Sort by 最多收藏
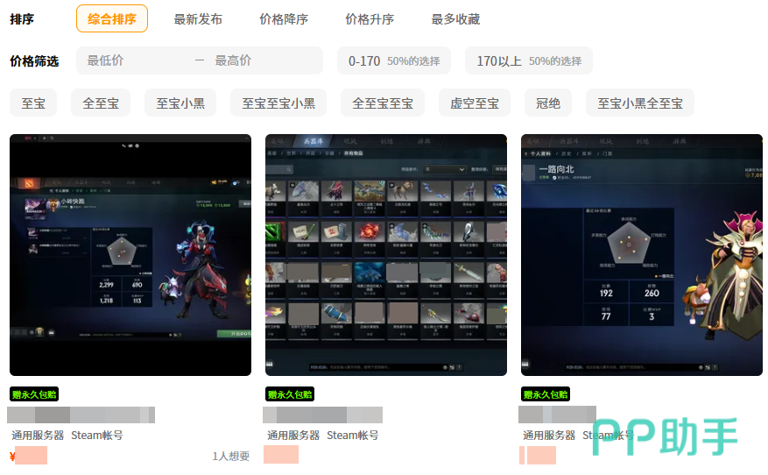This screenshot has height=475, width=768. point(455,19)
